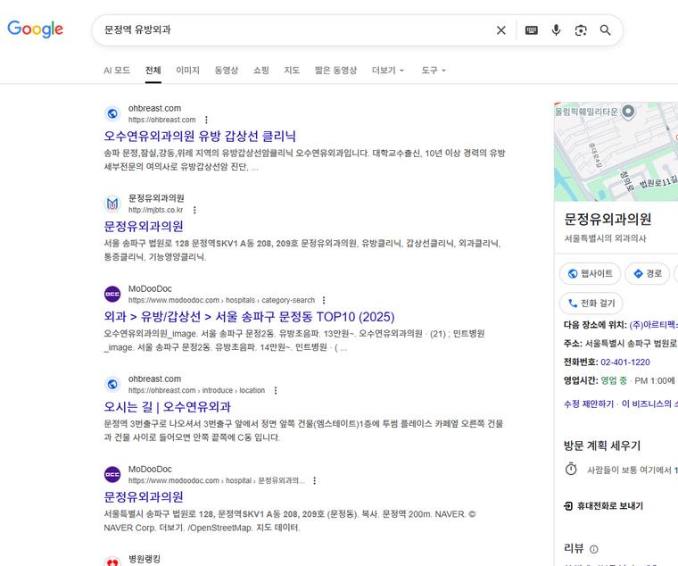Click the MoDooDoc favicon above TOP10 result
This screenshot has height=566, width=678.
112,294
